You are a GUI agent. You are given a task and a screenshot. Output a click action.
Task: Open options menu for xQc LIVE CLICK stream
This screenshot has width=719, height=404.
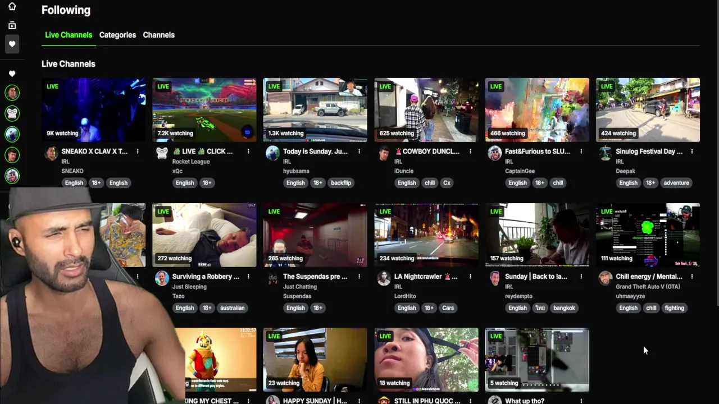(248, 151)
